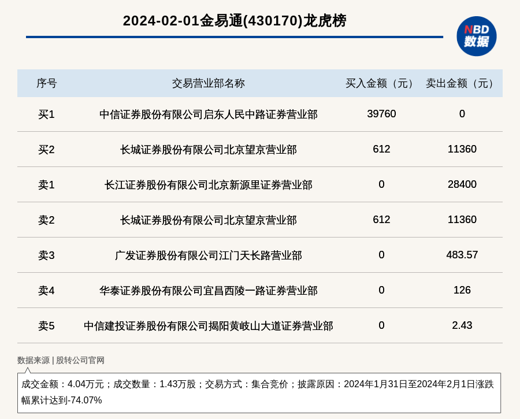Select buy amount 612 in 买2 row

coord(381,149)
